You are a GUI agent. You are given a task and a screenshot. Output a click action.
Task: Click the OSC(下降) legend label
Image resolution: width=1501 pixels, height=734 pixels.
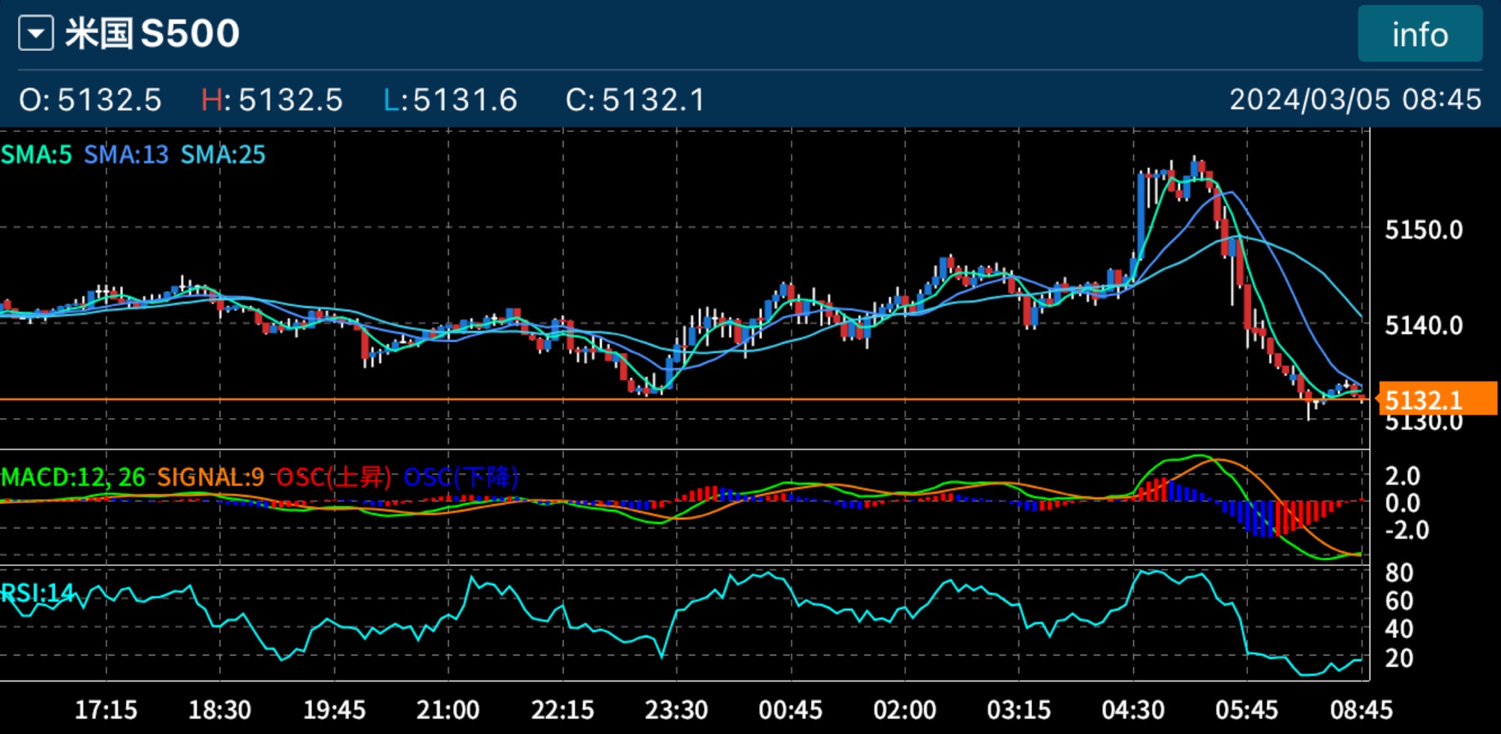(461, 477)
